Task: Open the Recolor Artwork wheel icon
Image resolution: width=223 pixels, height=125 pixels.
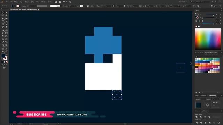Action: (88, 6)
